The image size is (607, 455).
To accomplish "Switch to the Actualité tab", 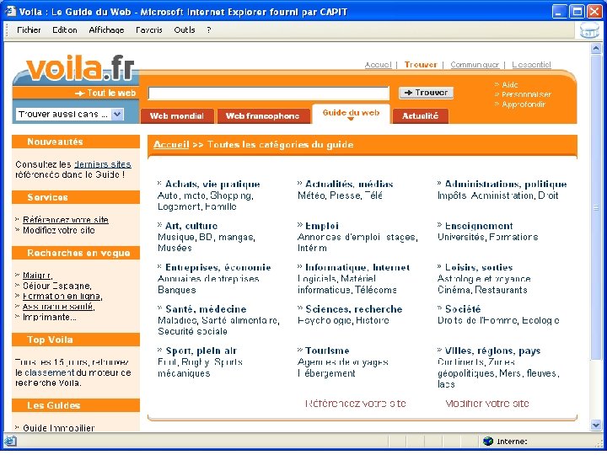I will (x=421, y=116).
